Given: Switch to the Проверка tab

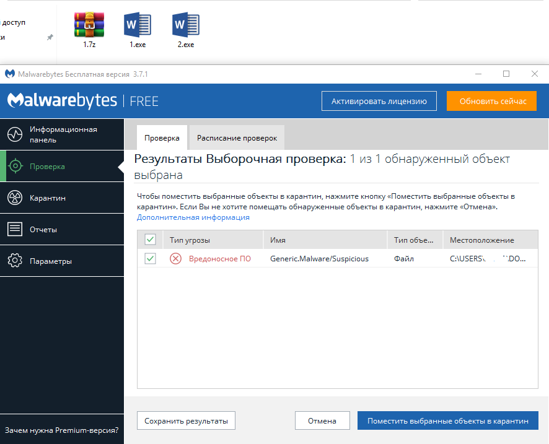Looking at the screenshot, I should click(162, 138).
